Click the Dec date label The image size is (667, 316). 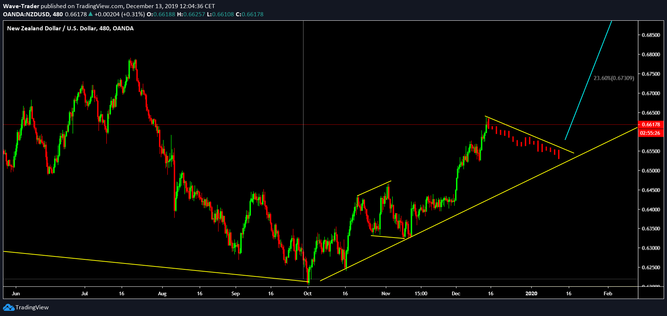456,293
